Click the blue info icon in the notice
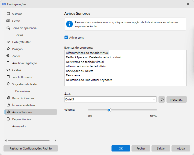This screenshot has height=155, width=194. [69, 24]
